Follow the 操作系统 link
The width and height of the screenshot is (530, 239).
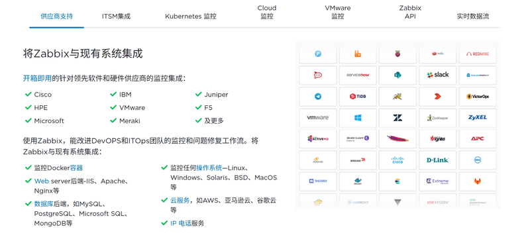[209, 167]
